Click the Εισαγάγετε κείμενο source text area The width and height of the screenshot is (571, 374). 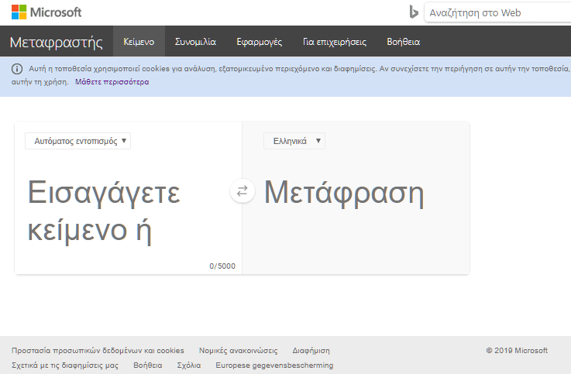[128, 211]
